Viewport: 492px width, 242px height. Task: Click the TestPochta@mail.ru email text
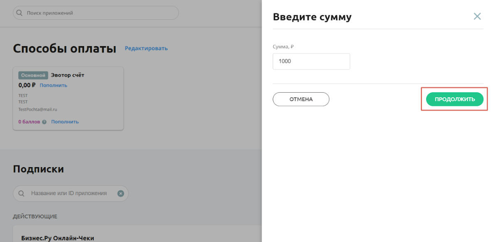[x=38, y=109]
